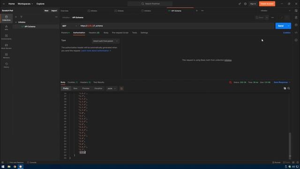Toggle word wrap in response viewer

point(121,89)
